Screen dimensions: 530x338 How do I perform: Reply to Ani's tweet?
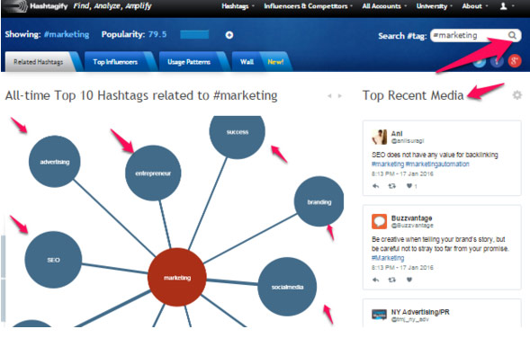[375, 186]
